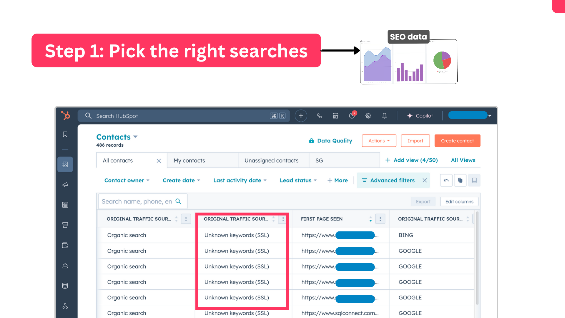
Task: Open options menu for First Page Seen column
Action: (380, 219)
